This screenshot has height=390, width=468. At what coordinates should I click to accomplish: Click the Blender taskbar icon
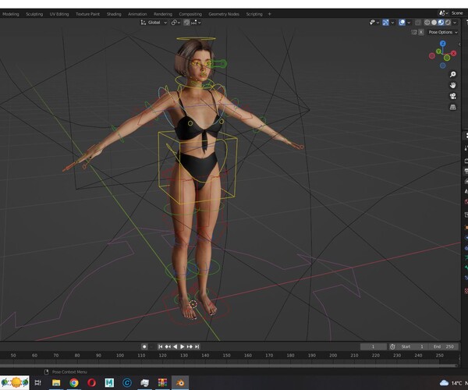click(x=180, y=382)
